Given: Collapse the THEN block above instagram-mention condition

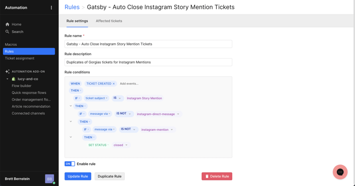Looking at the screenshot, I should pos(71,122).
